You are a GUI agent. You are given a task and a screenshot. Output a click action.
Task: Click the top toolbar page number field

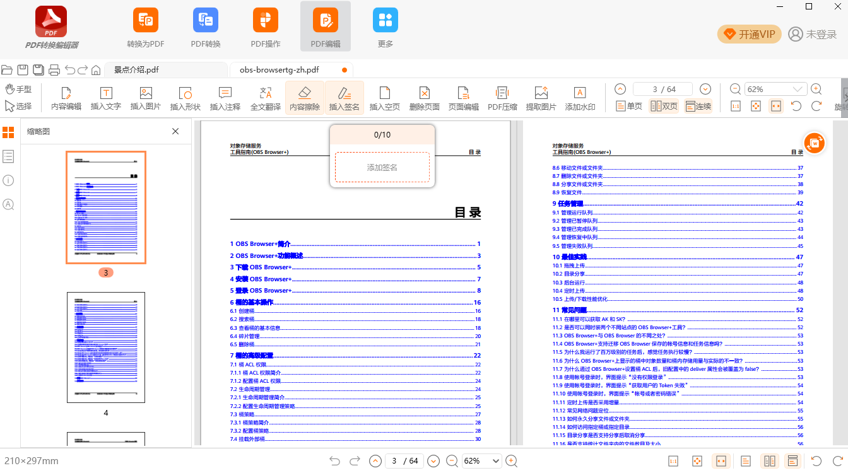pyautogui.click(x=662, y=90)
